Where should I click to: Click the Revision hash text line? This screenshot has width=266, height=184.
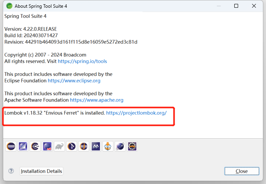[x=71, y=42]
